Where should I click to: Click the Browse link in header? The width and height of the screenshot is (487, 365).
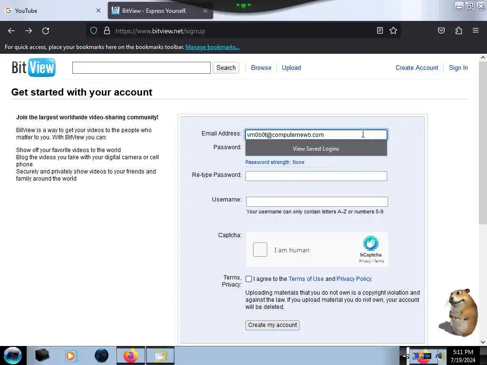click(261, 67)
